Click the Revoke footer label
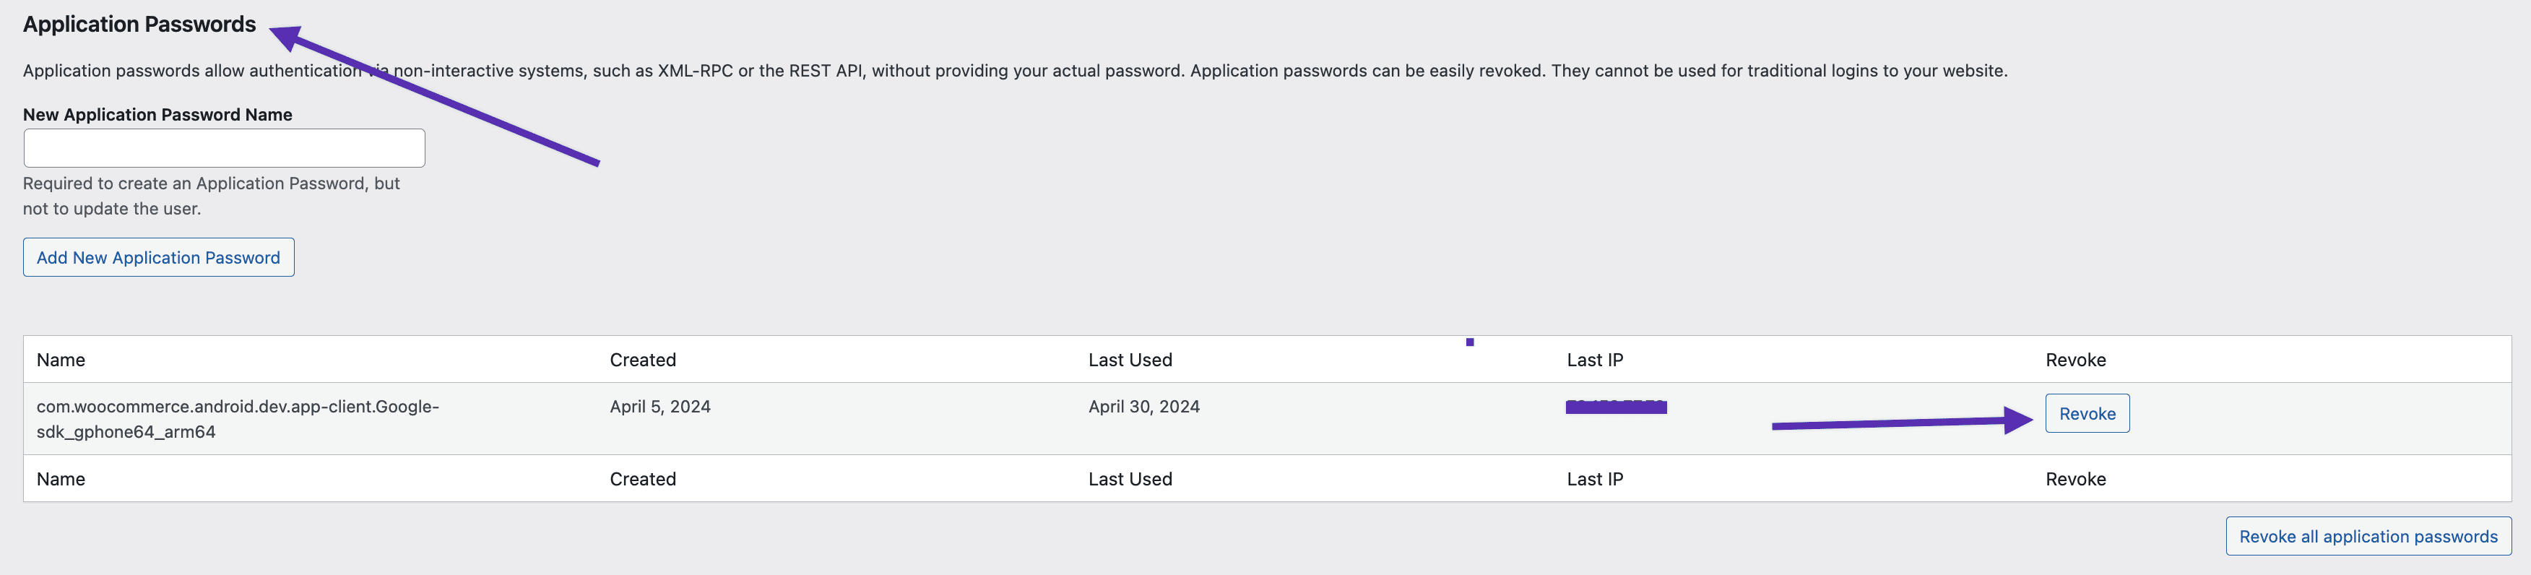The height and width of the screenshot is (575, 2531). [x=2076, y=479]
